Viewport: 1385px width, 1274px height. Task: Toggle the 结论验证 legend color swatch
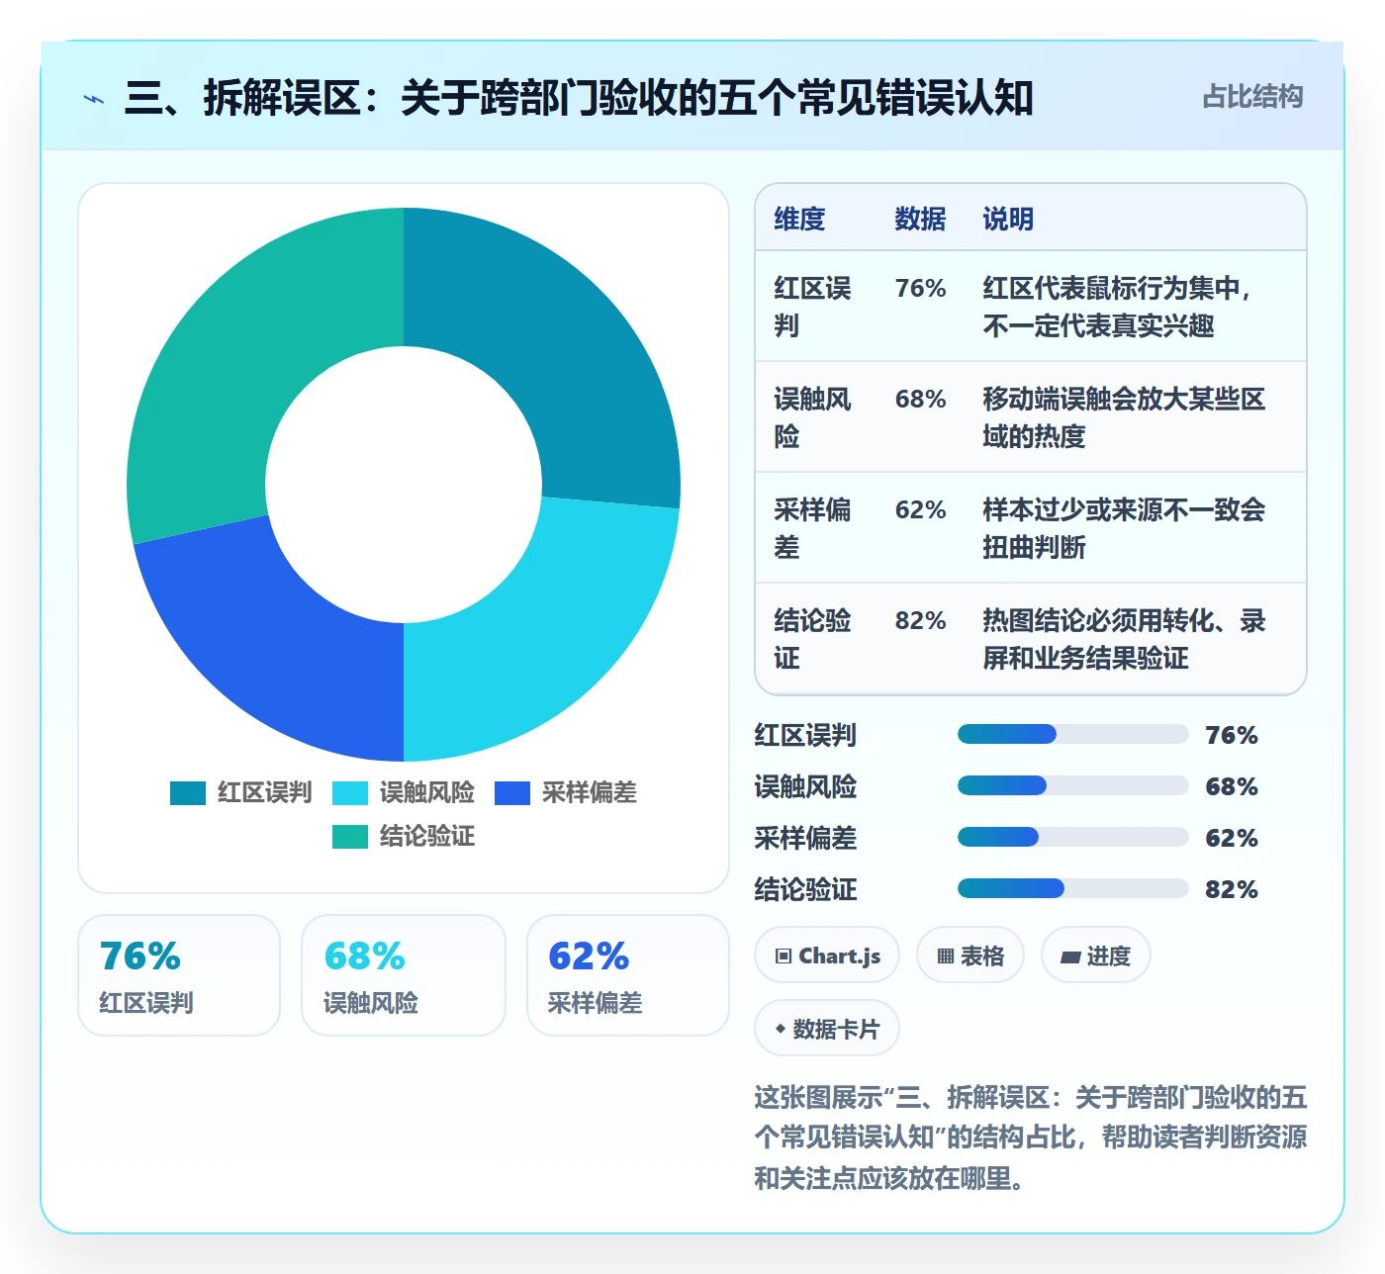(x=350, y=837)
